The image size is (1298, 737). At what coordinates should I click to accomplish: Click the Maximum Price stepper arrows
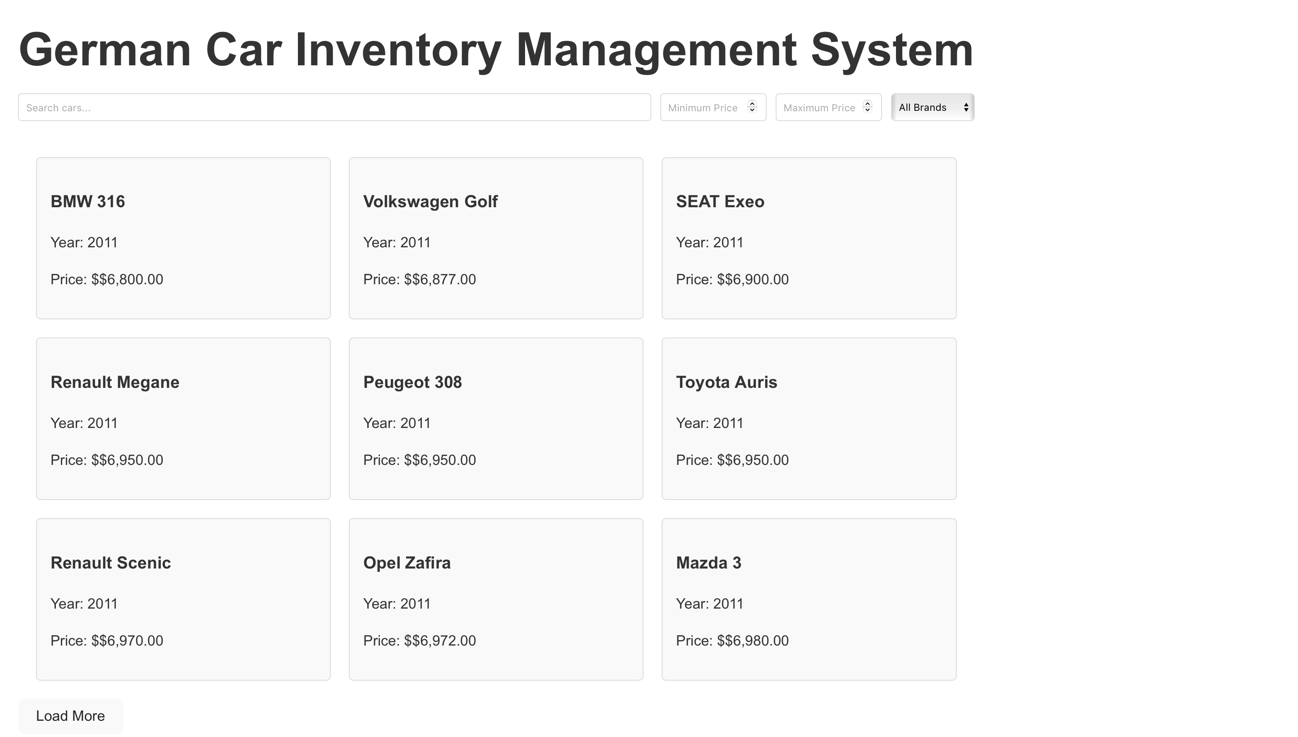868,107
